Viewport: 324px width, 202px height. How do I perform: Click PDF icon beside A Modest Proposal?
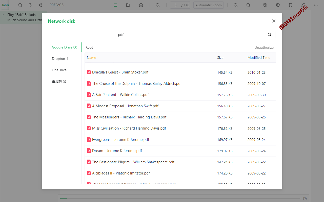89,106
